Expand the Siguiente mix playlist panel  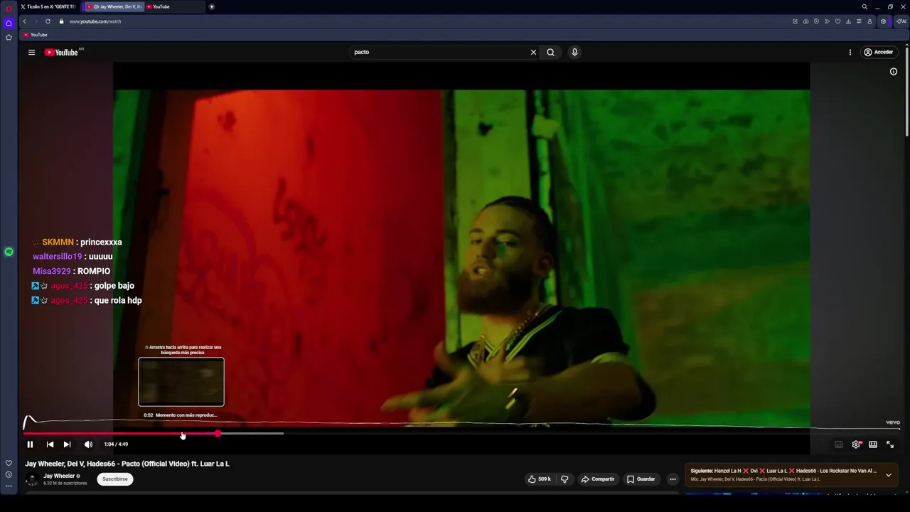[x=888, y=475]
